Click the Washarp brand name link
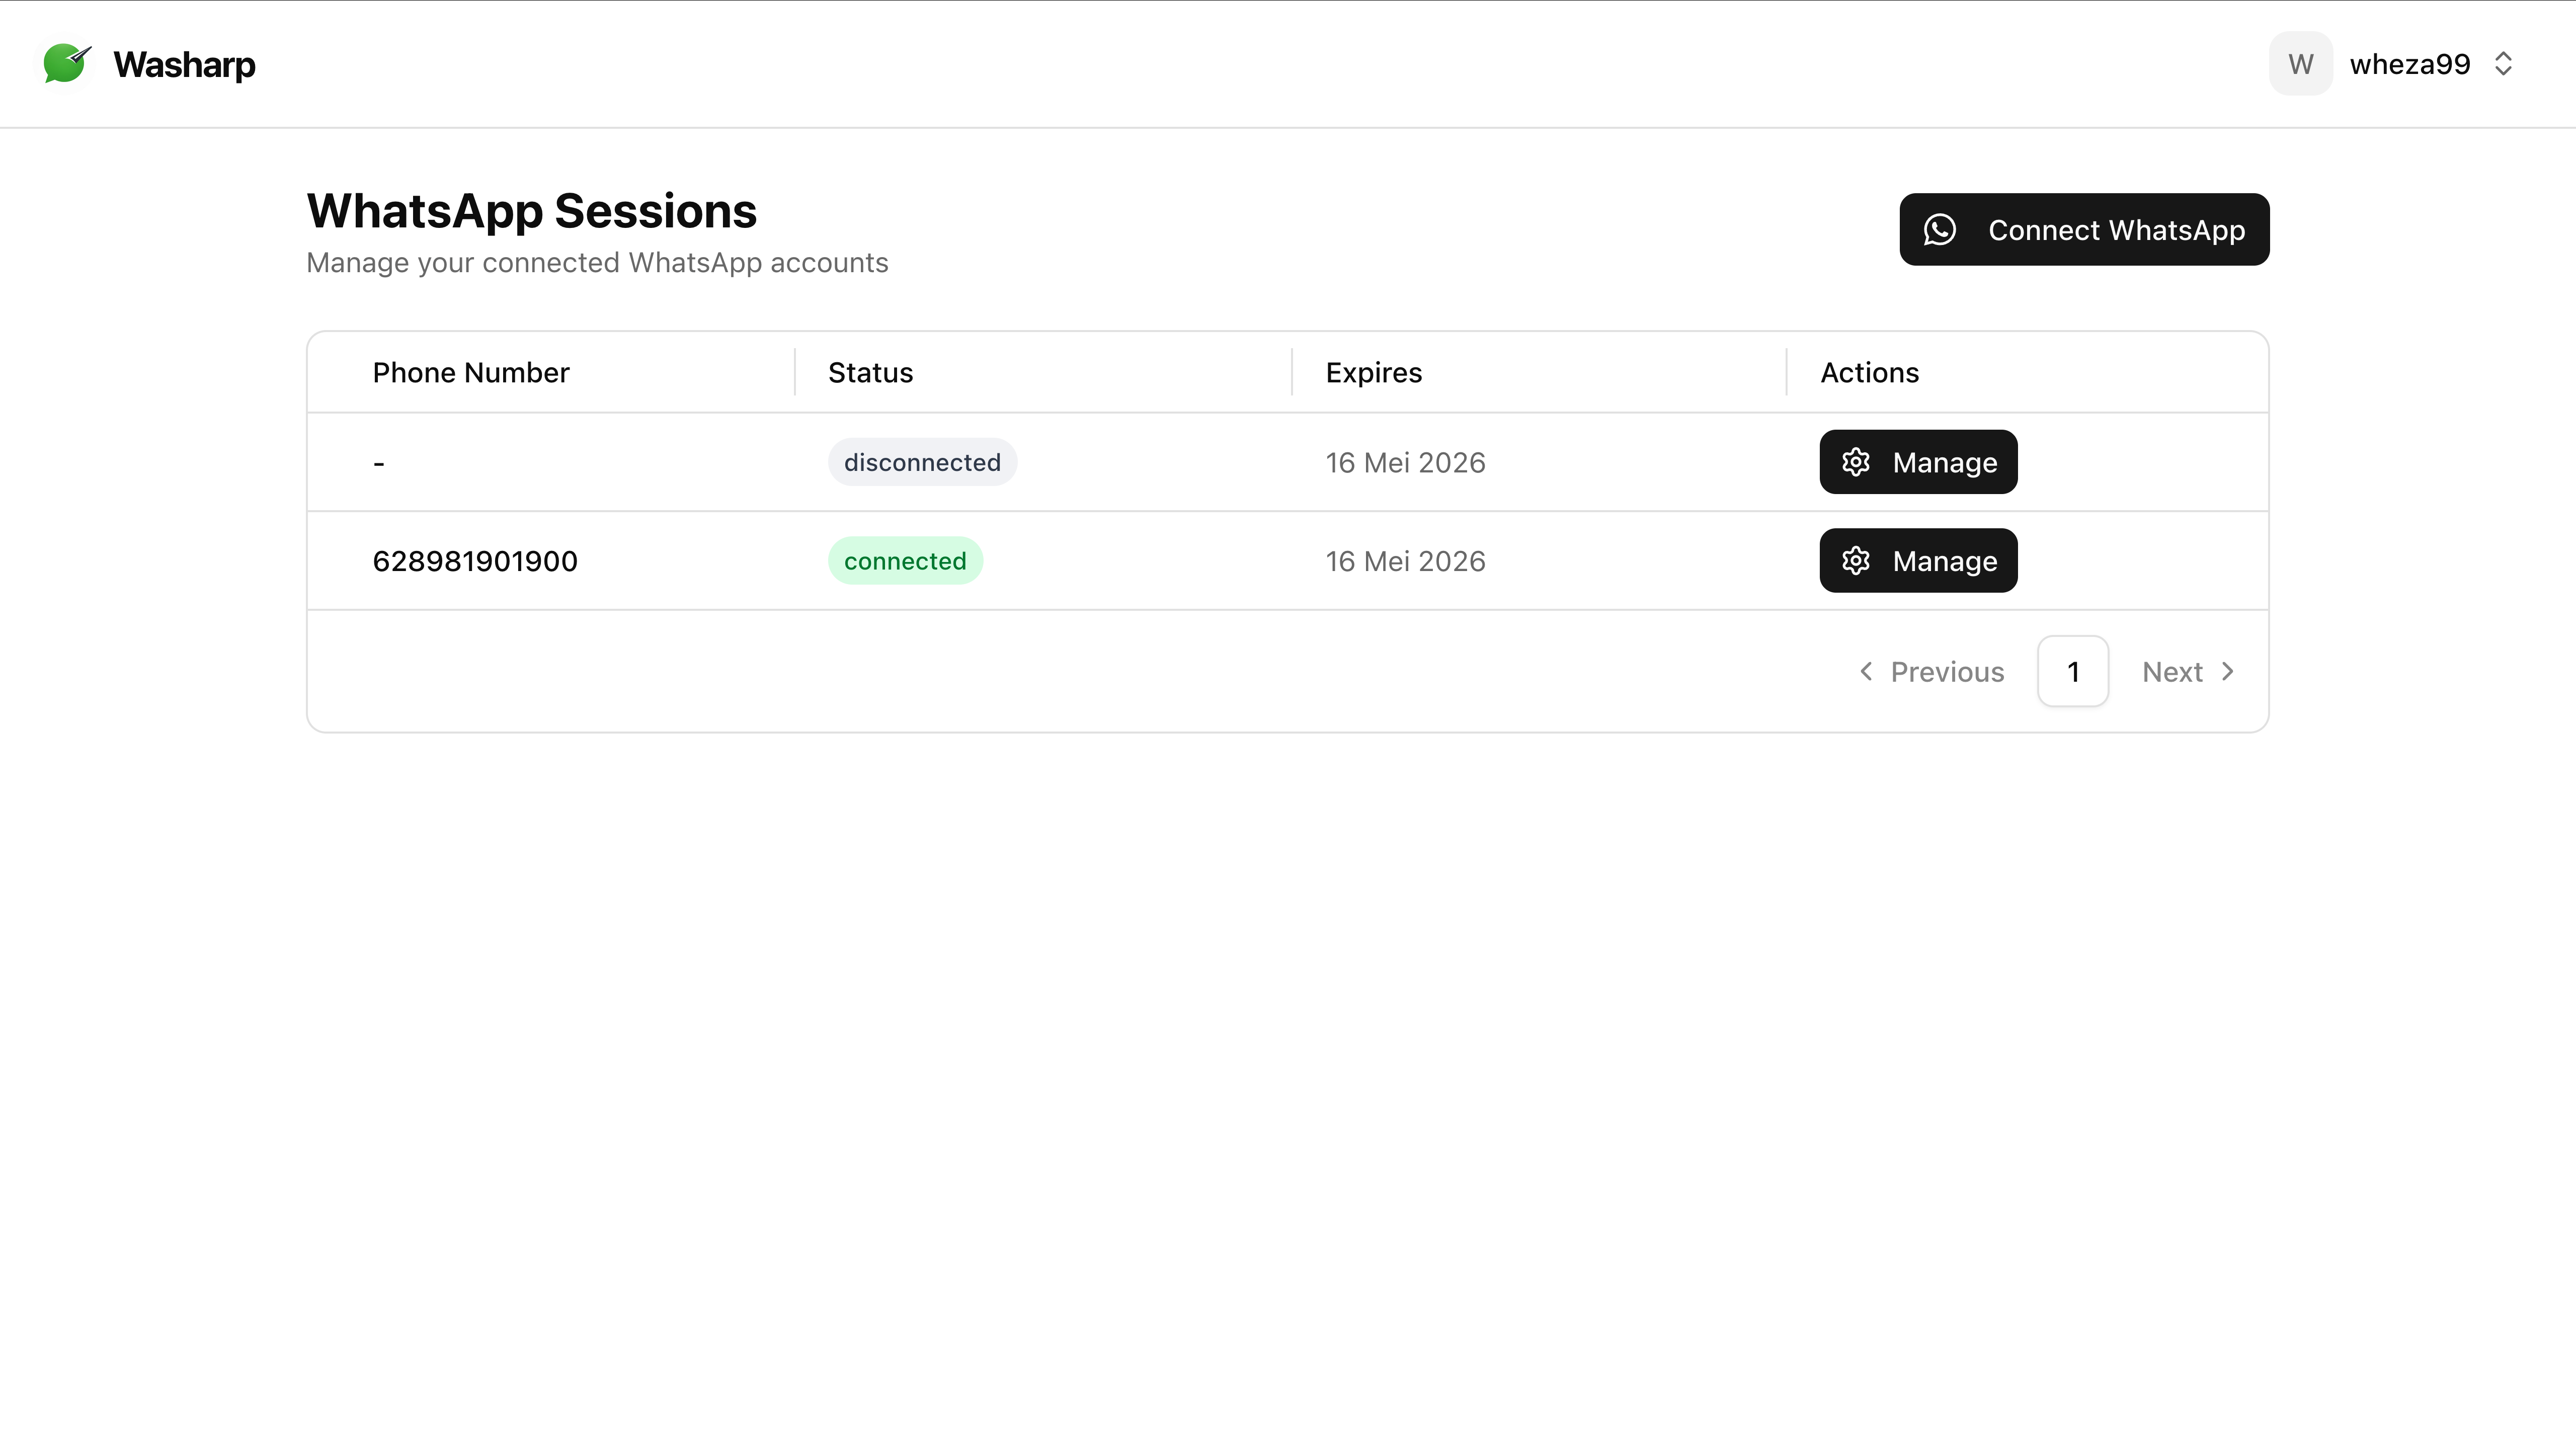 184,64
